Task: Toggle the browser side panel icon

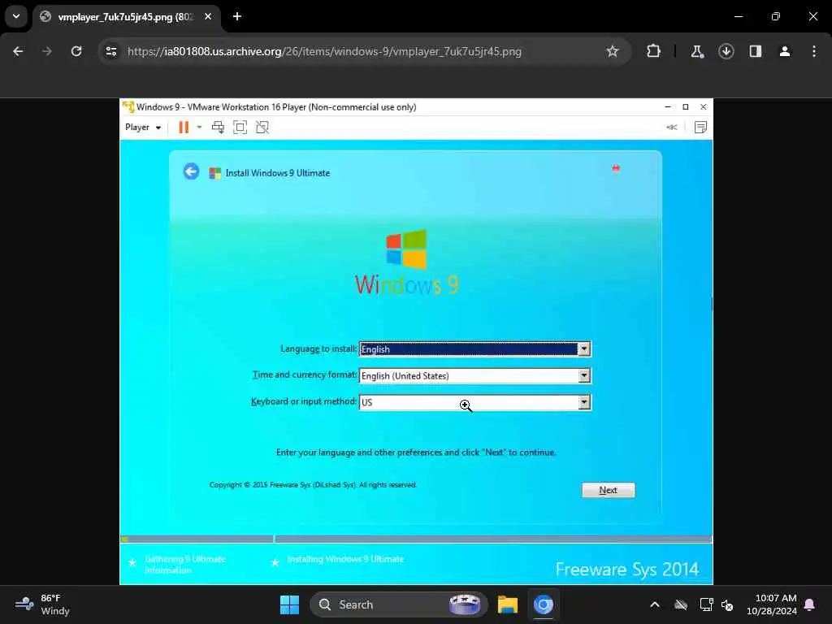Action: click(x=756, y=51)
